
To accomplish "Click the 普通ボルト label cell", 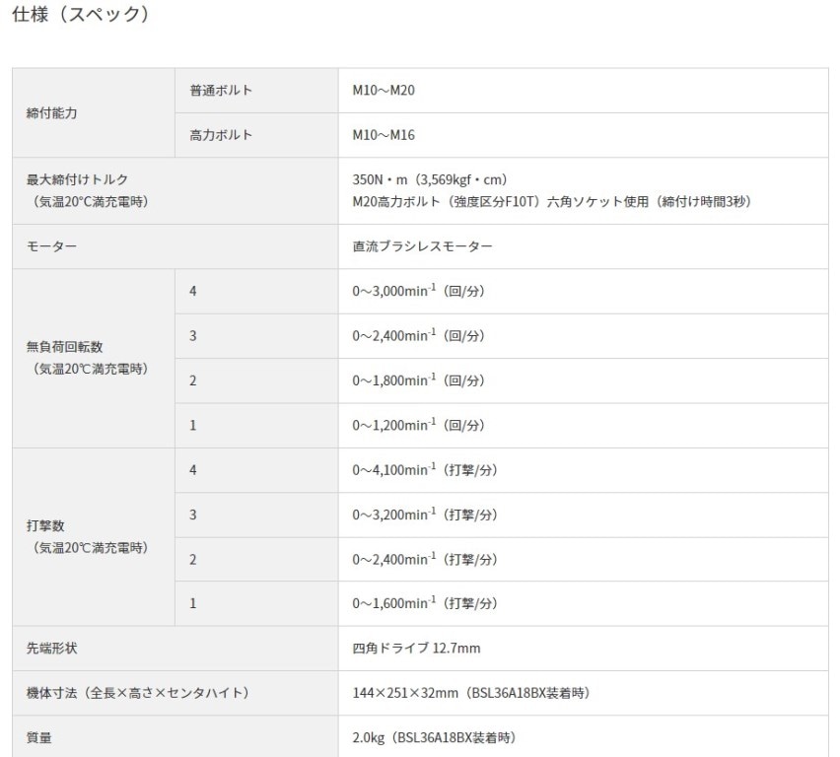I will [x=221, y=91].
